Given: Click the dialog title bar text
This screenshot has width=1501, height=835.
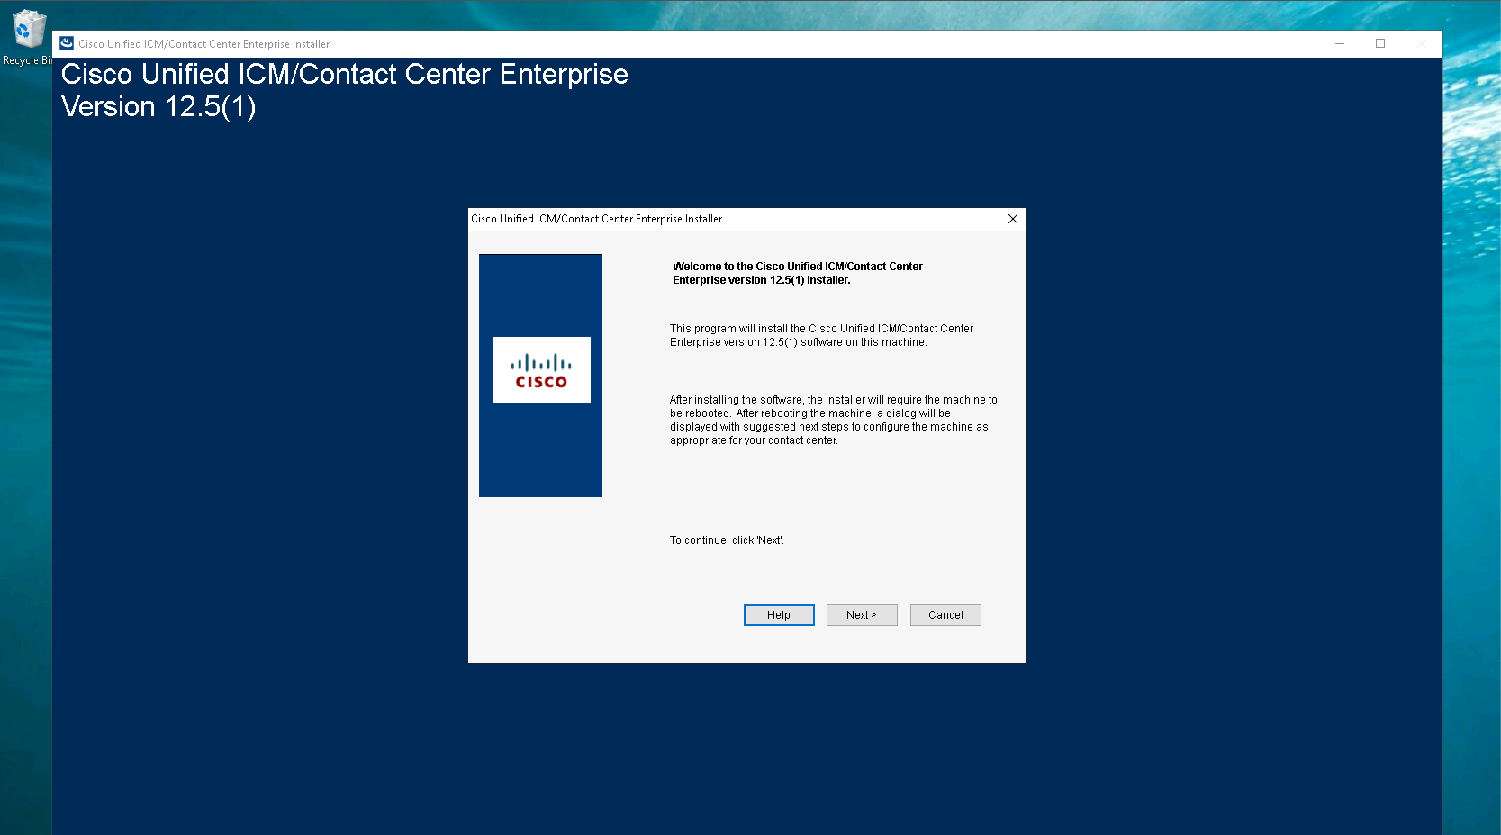Looking at the screenshot, I should (597, 219).
